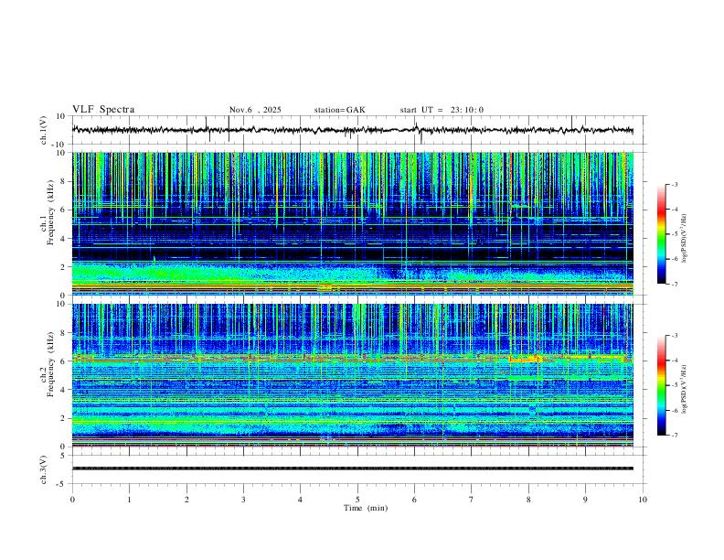Image resolution: width=724 pixels, height=560 pixels.
Task: Click the 'ch.1(V)' waveform axis label
Action: (43, 130)
